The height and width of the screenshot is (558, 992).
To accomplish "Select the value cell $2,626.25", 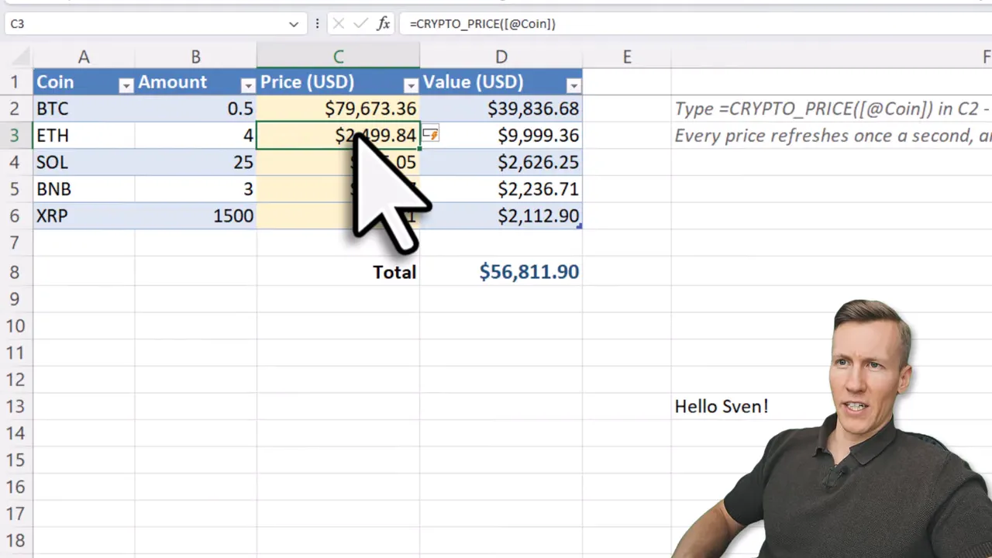I will (501, 162).
